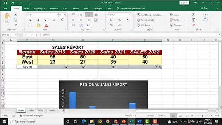
Task: Switch to Formulas tab
Action: coord(54,8)
